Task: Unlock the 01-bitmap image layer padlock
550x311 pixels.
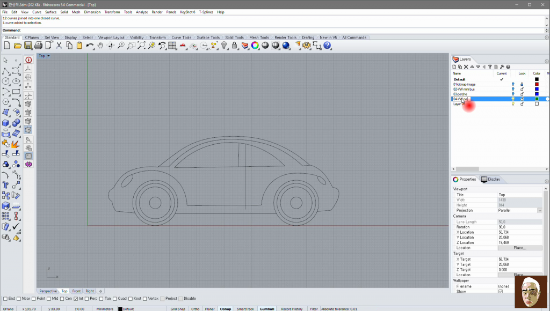Action: tap(522, 84)
